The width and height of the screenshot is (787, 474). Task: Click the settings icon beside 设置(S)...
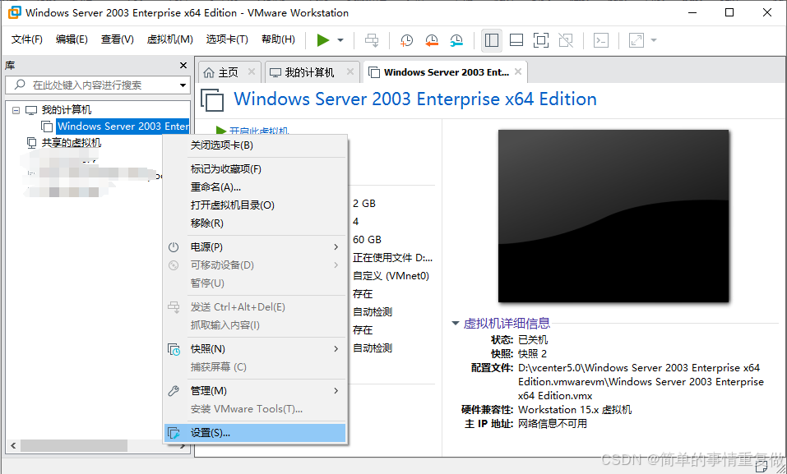[x=174, y=433]
